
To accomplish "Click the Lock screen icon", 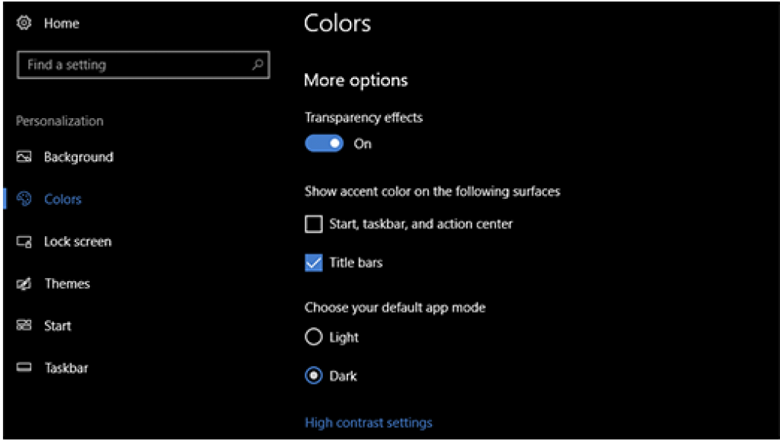I will [24, 242].
